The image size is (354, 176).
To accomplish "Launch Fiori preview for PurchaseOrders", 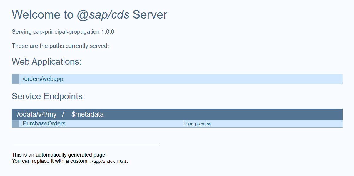I will click(198, 124).
